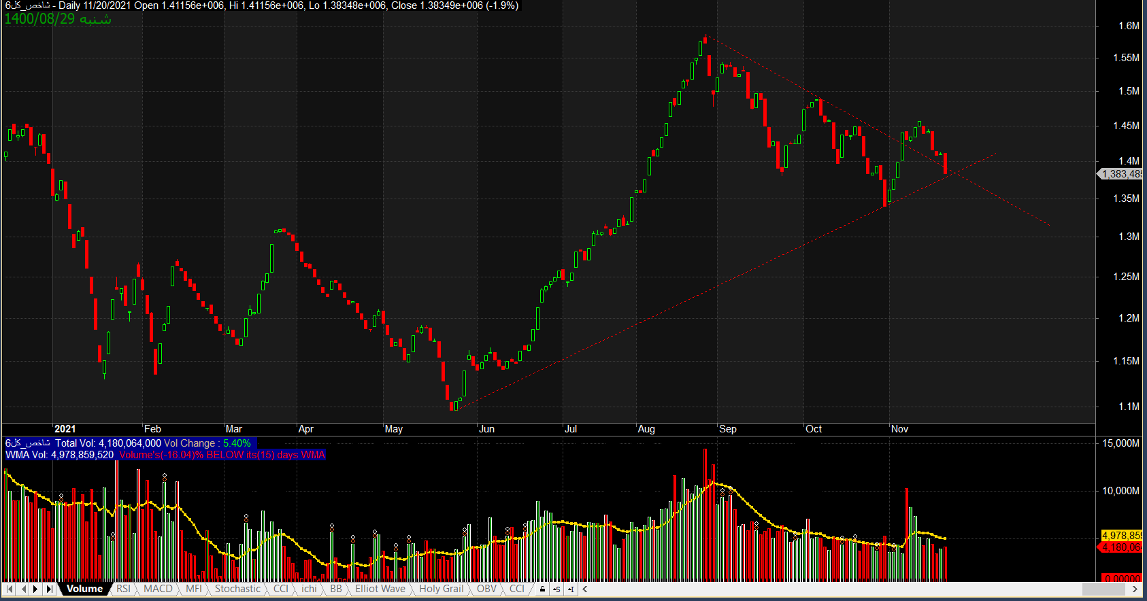Image resolution: width=1147 pixels, height=601 pixels.
Task: Click the Total Vol 4,180,064,000 label
Action: 108,443
